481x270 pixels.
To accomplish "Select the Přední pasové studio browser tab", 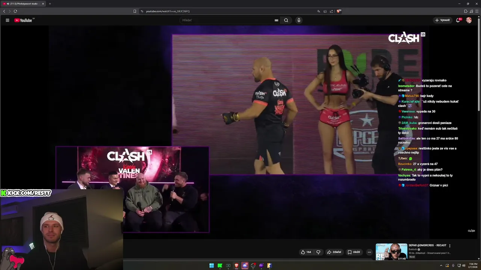I will coord(23,4).
